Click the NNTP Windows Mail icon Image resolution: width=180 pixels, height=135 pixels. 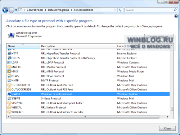tap(9, 80)
